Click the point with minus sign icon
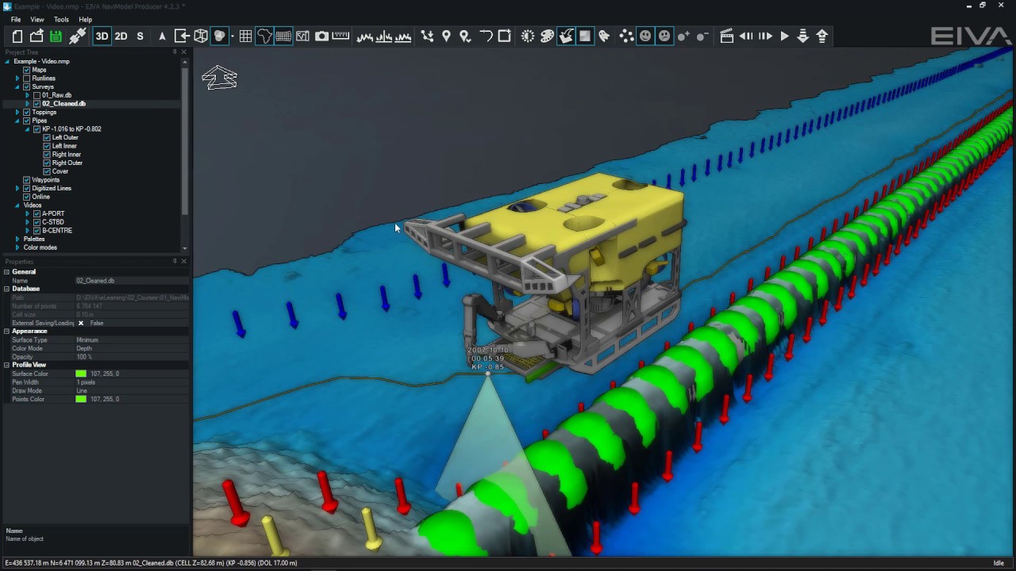Image resolution: width=1016 pixels, height=571 pixels. point(702,36)
